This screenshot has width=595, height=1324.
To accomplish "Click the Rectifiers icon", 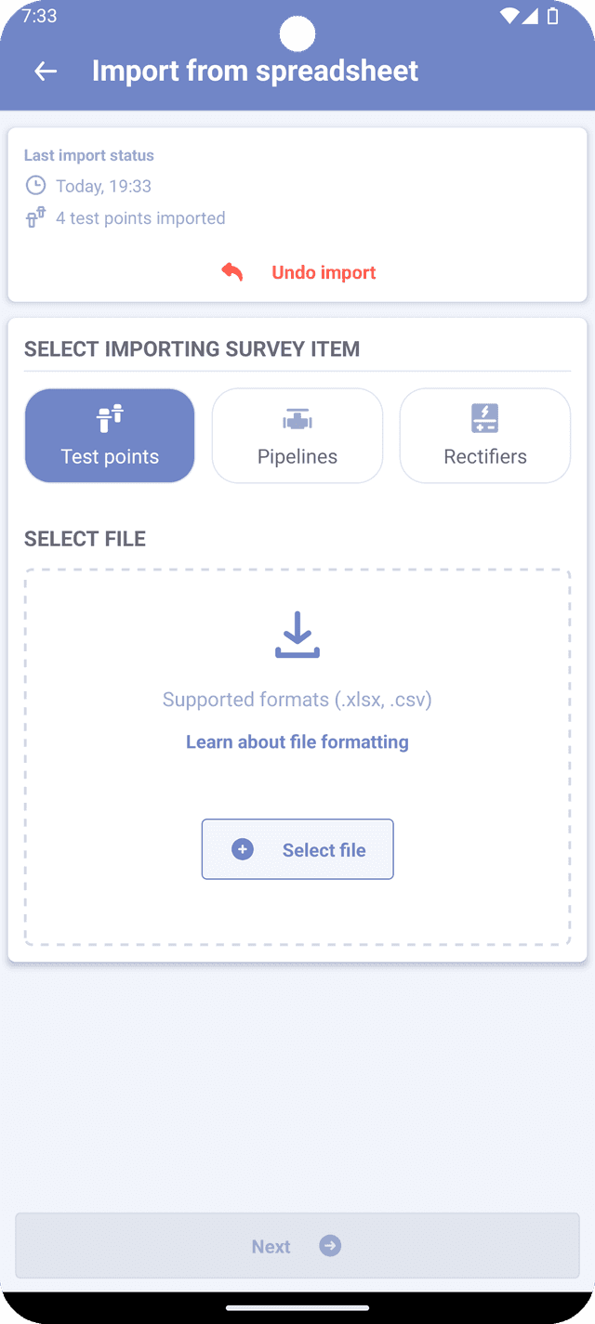I will (485, 419).
